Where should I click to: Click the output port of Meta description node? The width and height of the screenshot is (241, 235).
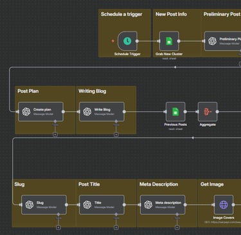pyautogui.click(x=185, y=205)
